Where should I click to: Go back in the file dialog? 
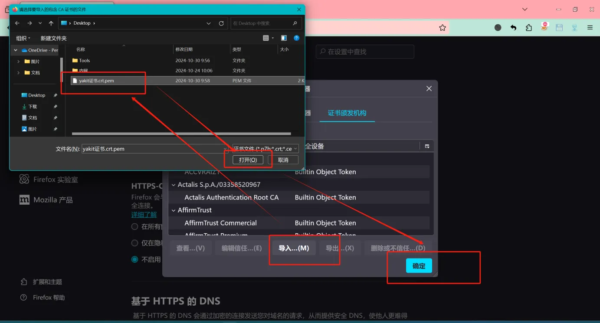pyautogui.click(x=17, y=23)
